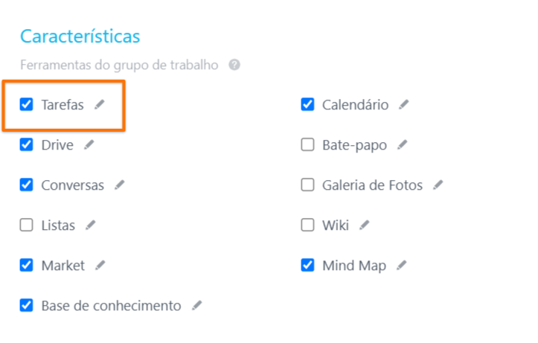Image resolution: width=538 pixels, height=343 pixels.
Task: Uncheck the Calendário checkbox
Action: pos(307,104)
